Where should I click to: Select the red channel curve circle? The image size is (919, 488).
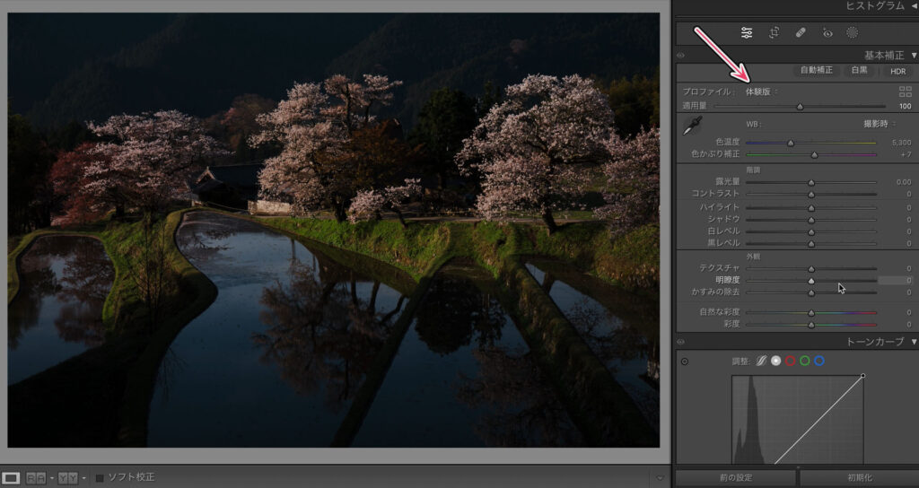tap(790, 361)
